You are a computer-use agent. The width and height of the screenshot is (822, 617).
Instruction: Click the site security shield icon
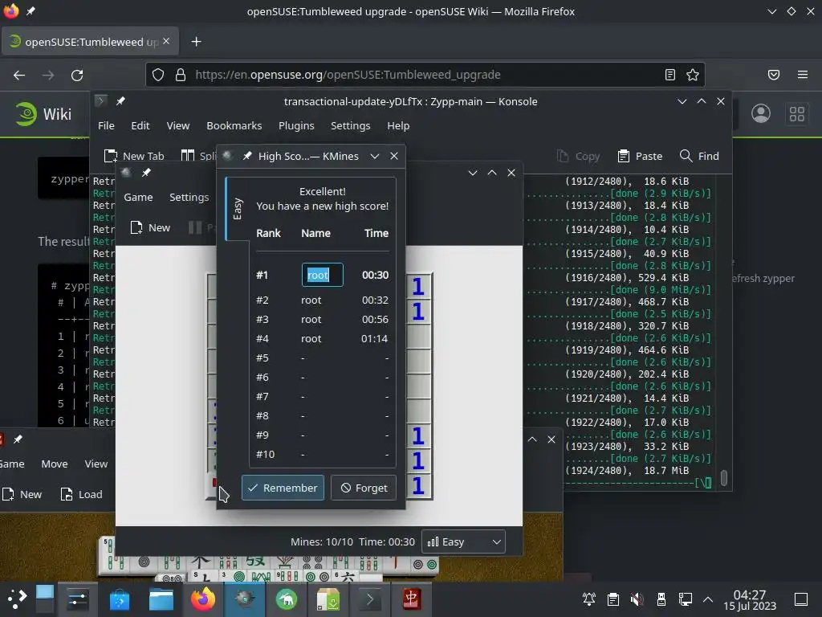(158, 75)
